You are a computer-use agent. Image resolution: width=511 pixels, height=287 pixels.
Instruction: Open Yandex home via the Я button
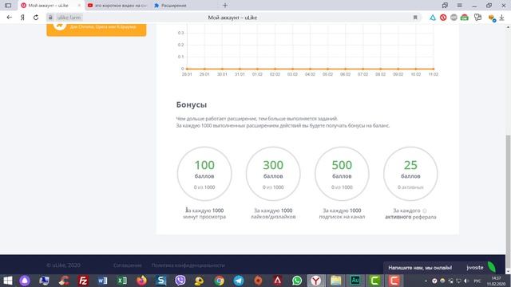[x=22, y=18]
